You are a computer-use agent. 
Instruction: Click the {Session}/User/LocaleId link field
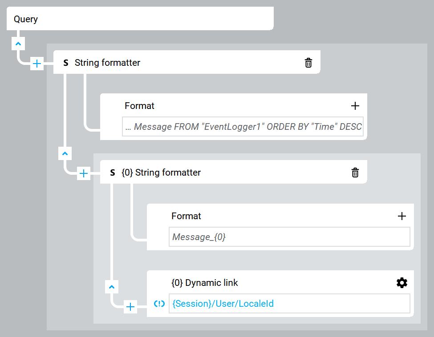(289, 304)
